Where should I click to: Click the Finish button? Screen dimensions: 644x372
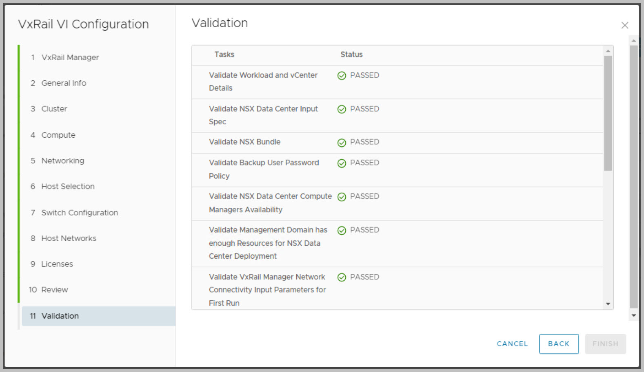coord(605,344)
